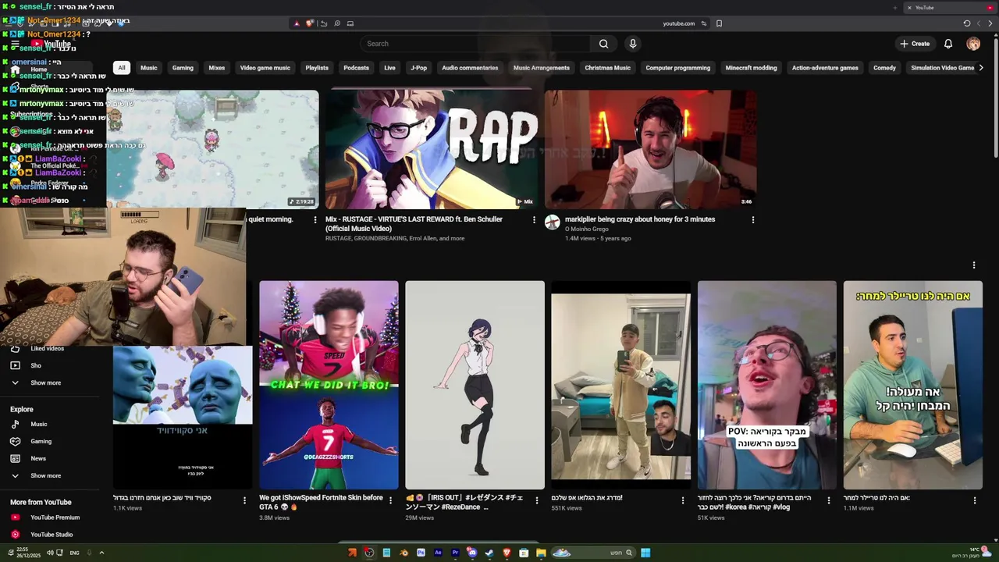The image size is (999, 562).
Task: Select the Video game music chip
Action: tap(265, 68)
